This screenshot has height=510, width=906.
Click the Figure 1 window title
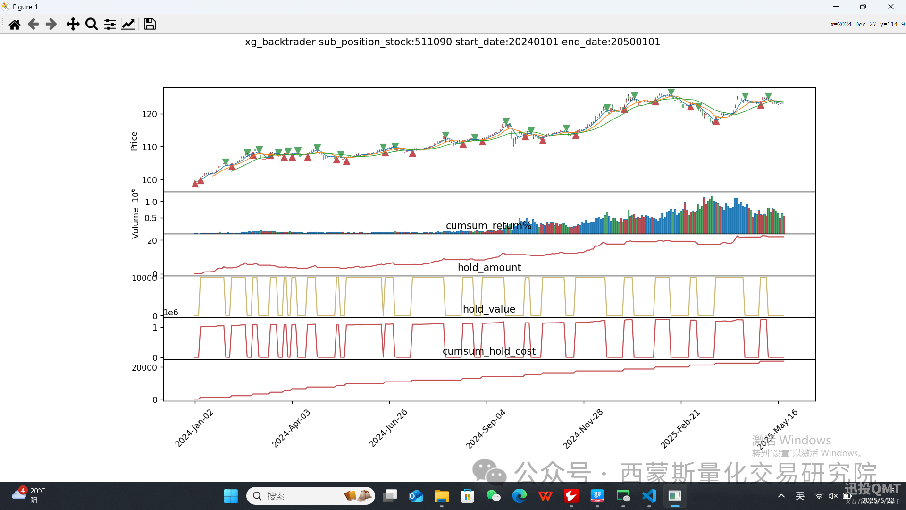pyautogui.click(x=25, y=7)
